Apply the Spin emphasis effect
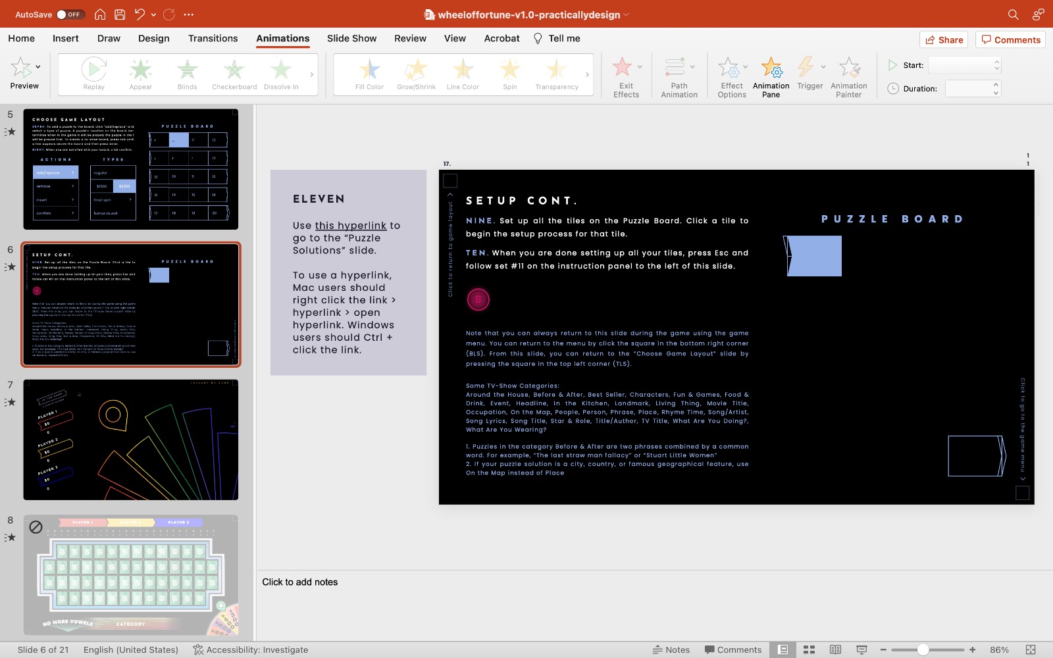1053x658 pixels. [x=510, y=74]
